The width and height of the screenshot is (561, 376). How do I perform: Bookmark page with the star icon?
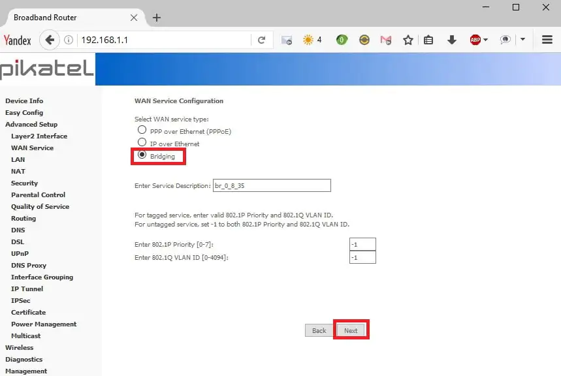pos(408,40)
